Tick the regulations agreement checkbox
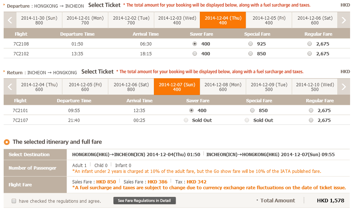The width and height of the screenshot is (353, 210). pos(14,201)
